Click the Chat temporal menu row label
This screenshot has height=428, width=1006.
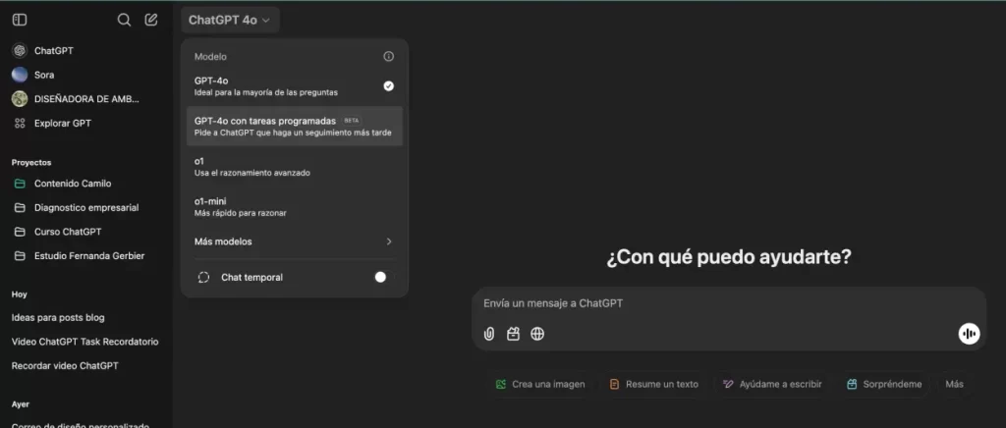tap(252, 278)
